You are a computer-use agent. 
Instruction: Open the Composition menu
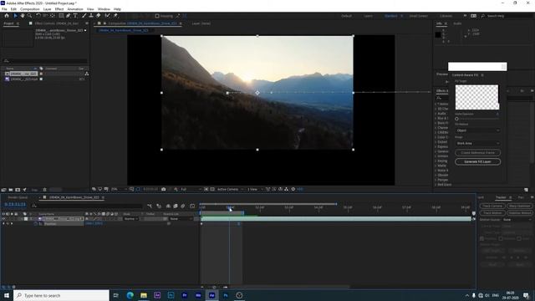(x=30, y=9)
